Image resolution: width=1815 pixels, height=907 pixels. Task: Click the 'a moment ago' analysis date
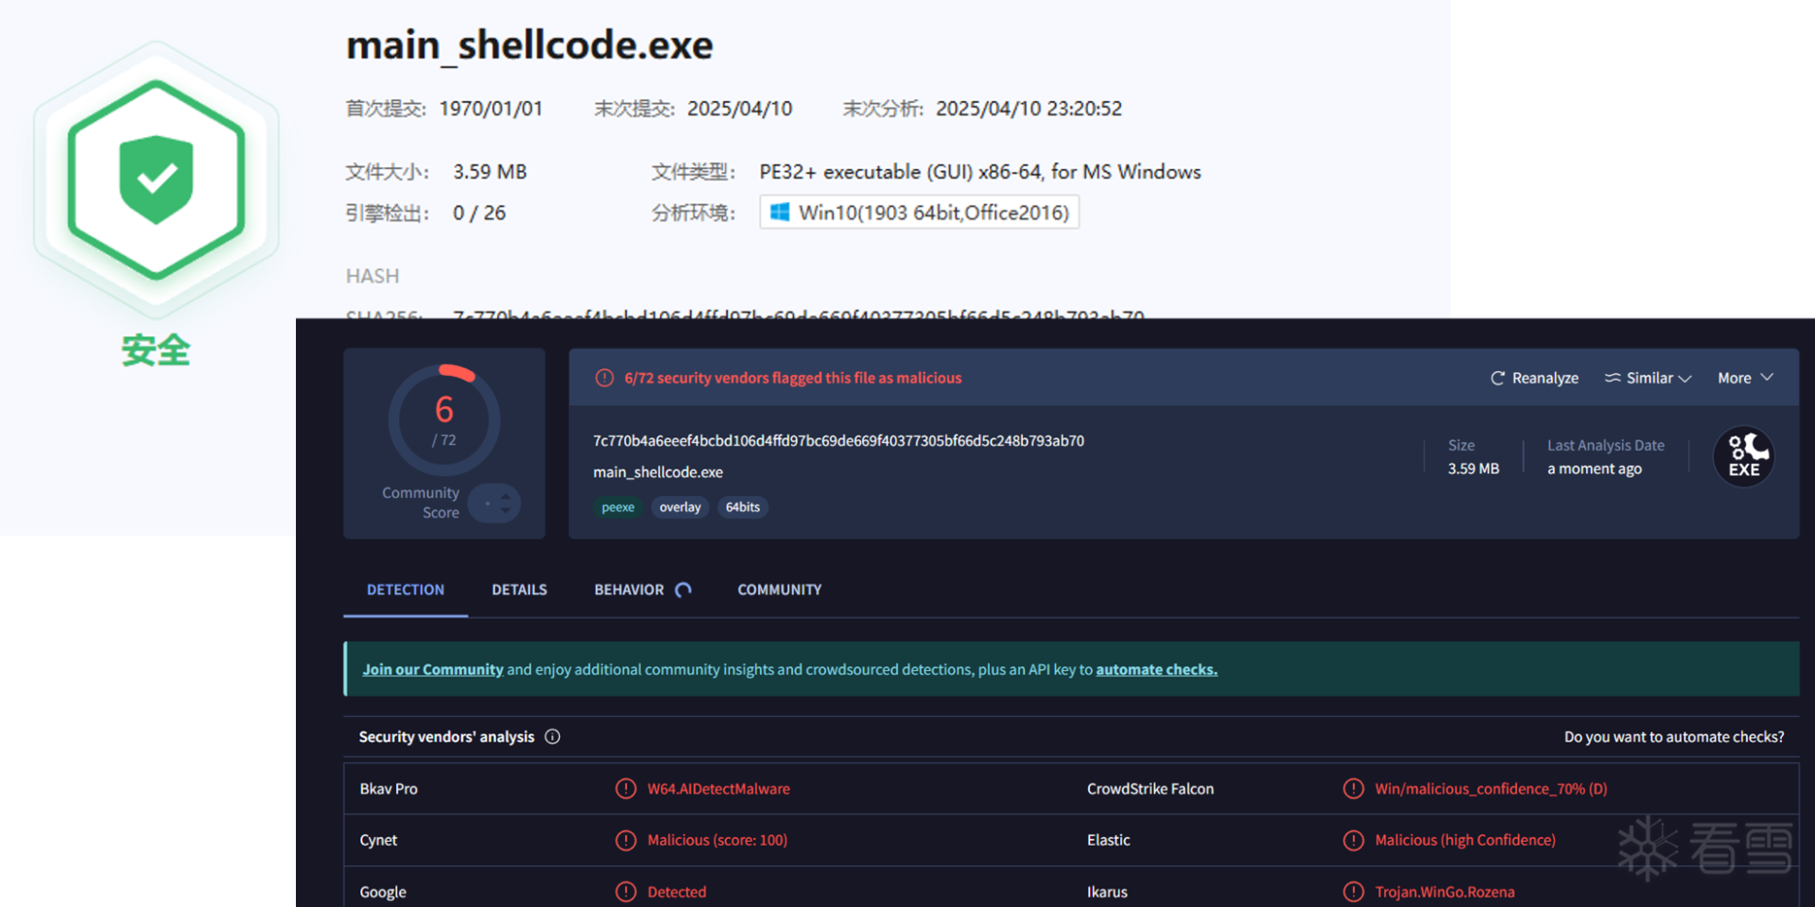(x=1595, y=469)
